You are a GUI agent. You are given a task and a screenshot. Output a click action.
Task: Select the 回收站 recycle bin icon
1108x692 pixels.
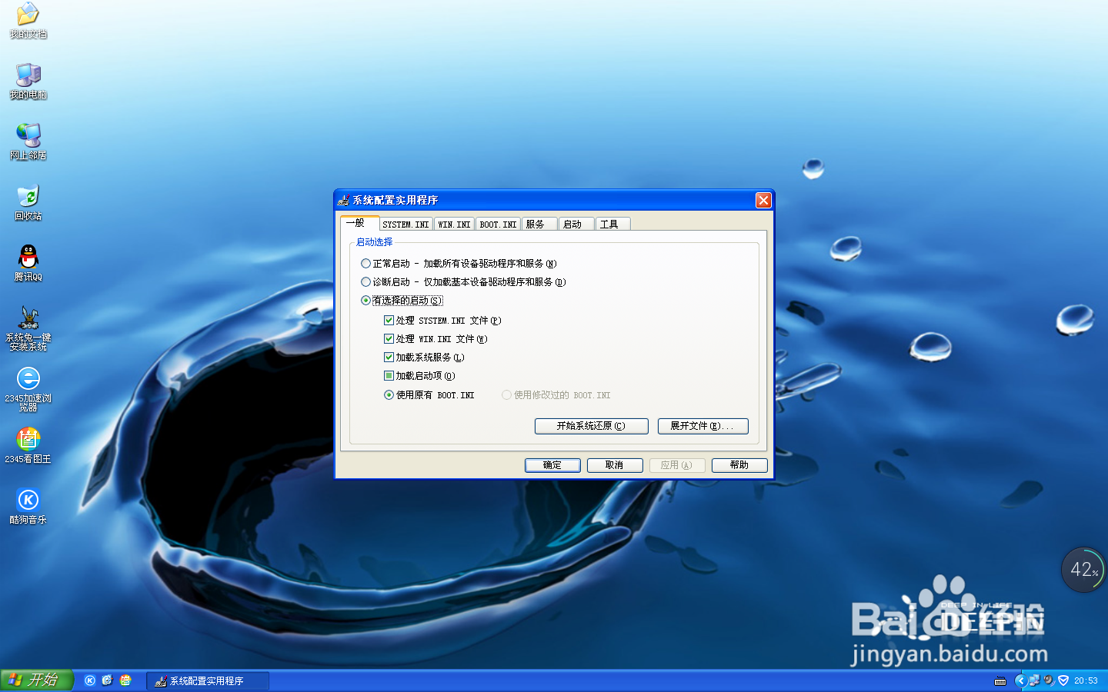click(x=28, y=202)
